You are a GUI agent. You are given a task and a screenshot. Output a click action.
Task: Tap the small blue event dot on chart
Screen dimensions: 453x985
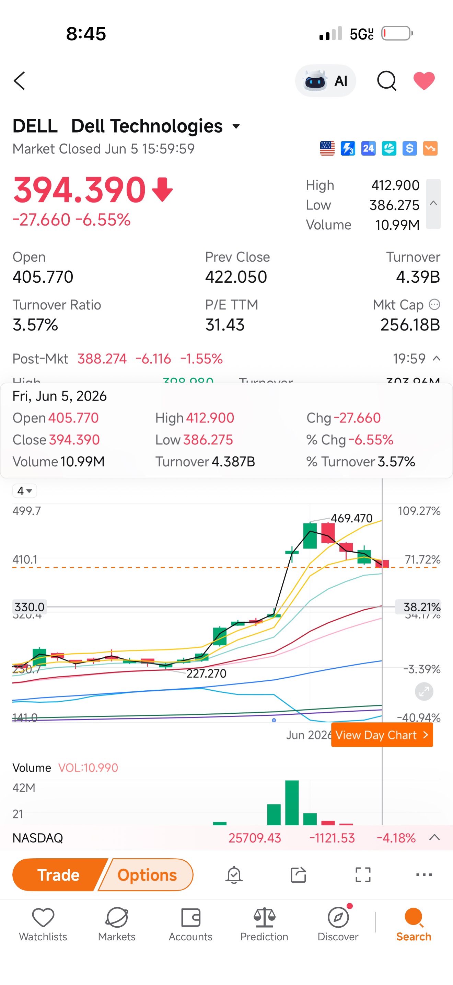click(x=274, y=720)
